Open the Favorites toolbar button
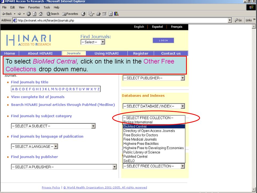This screenshot has height=193, width=257. click(70, 14)
